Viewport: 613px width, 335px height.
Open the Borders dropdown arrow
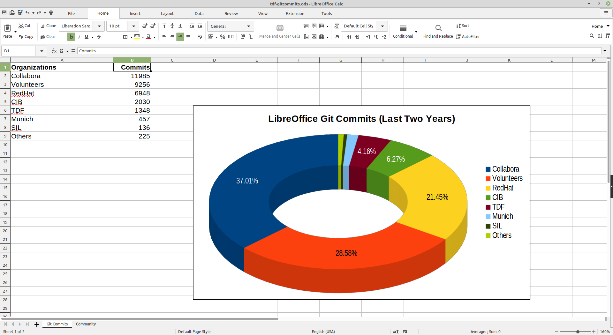[x=131, y=37]
